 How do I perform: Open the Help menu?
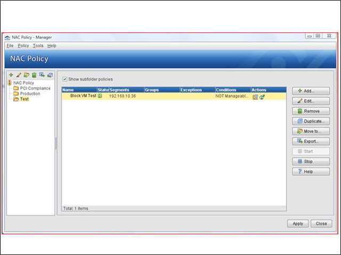pyautogui.click(x=52, y=46)
